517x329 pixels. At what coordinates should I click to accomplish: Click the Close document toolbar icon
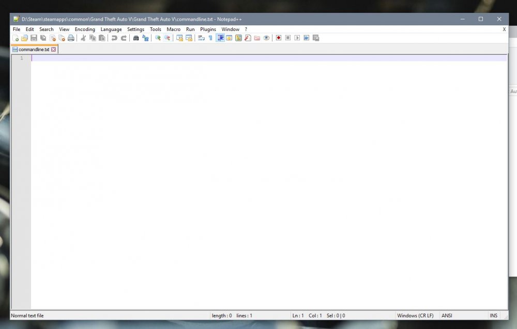52,38
